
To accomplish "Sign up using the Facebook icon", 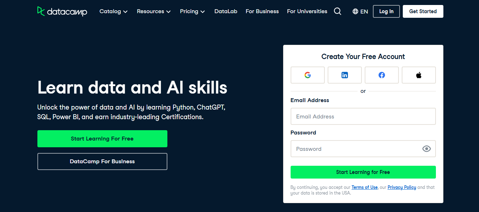I will point(381,75).
